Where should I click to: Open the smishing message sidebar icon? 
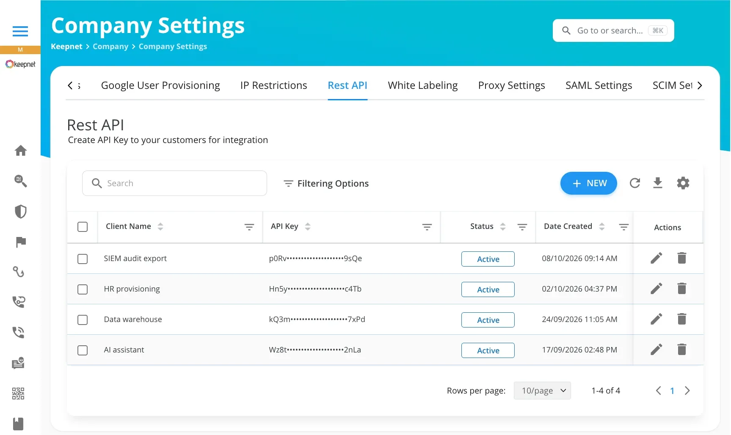coord(18,363)
